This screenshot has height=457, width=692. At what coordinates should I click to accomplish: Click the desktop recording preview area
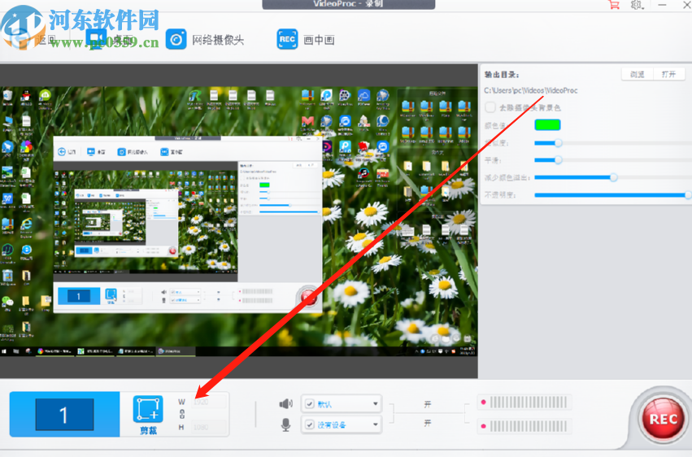[x=239, y=221]
